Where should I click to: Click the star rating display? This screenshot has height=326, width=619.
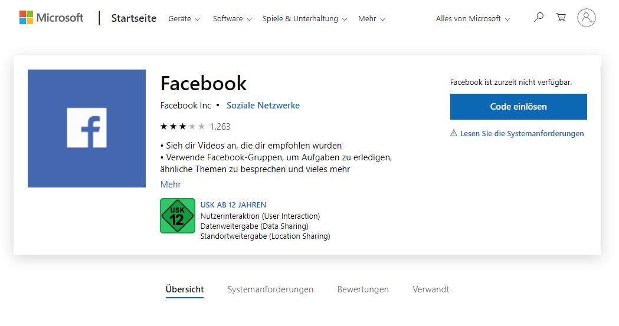182,126
